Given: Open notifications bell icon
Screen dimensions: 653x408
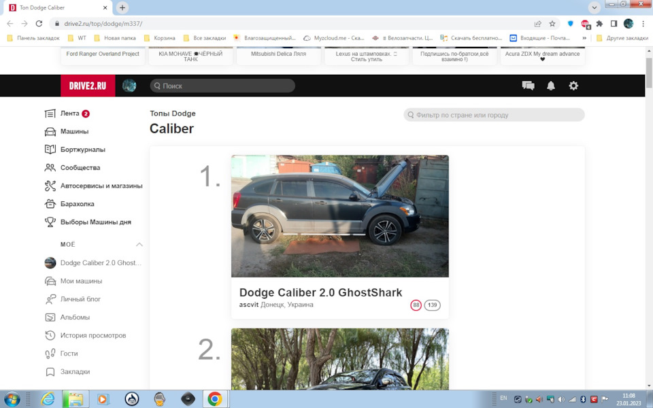Looking at the screenshot, I should [x=550, y=86].
